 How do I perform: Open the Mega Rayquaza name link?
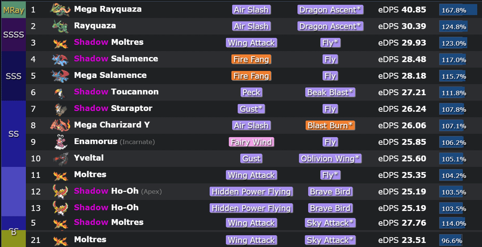coord(108,9)
